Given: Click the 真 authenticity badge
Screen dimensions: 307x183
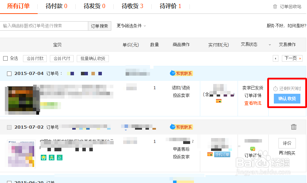Looking at the screenshot, I should 52,157.
